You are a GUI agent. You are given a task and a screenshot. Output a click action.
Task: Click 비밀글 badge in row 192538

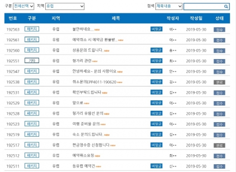pos(157,82)
